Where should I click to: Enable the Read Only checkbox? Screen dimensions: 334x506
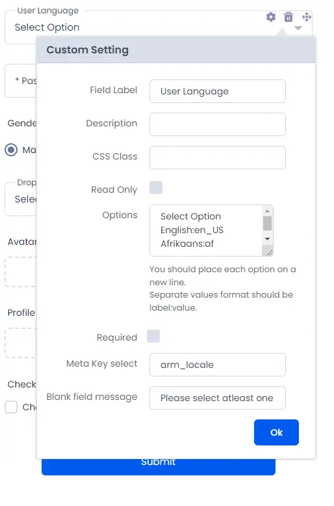coord(156,188)
